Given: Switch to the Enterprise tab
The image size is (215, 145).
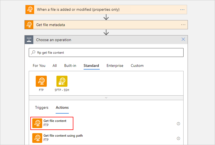Looking at the screenshot, I should (115, 66).
